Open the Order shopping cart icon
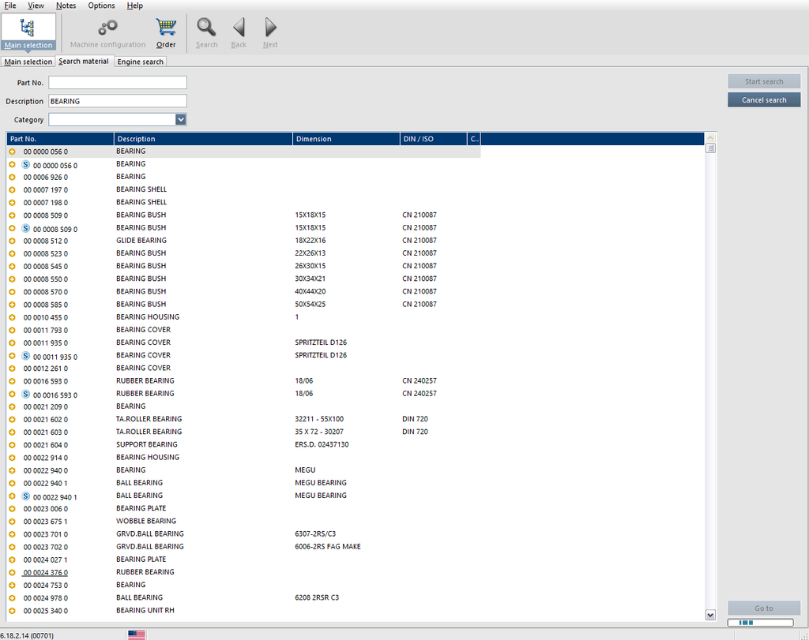Viewport: 809px width, 640px height. 166,27
